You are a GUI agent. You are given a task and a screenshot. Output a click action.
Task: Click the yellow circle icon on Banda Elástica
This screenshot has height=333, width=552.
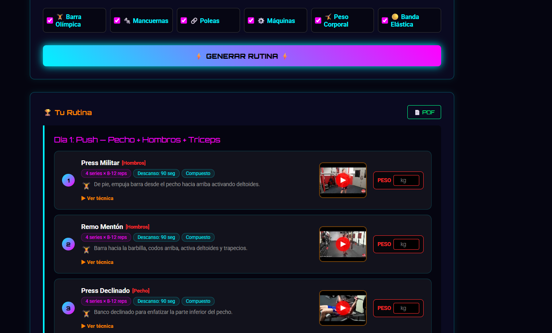pos(395,17)
